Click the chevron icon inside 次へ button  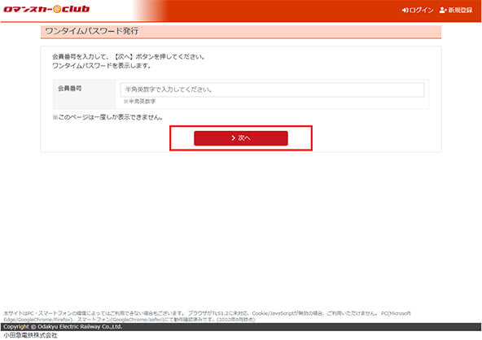coord(234,138)
